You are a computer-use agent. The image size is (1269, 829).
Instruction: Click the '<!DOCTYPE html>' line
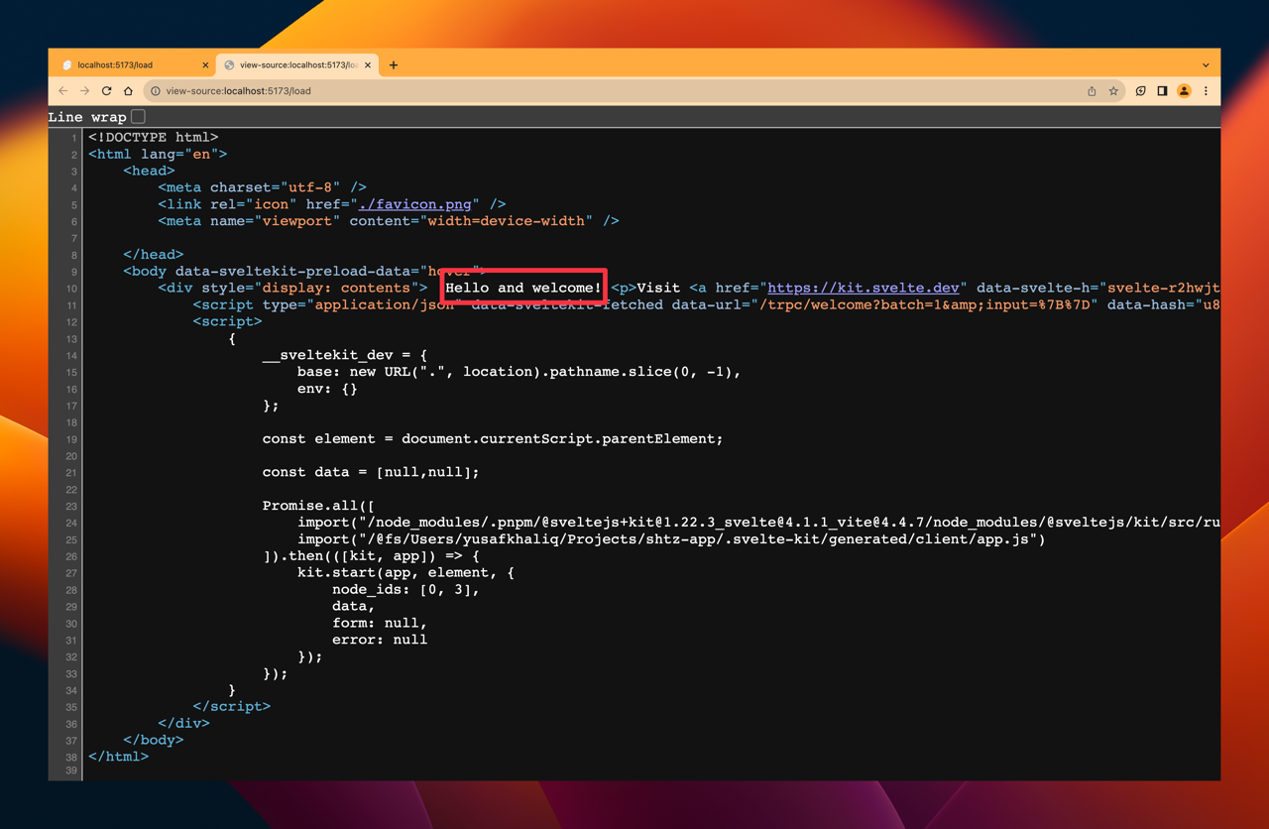[x=154, y=137]
